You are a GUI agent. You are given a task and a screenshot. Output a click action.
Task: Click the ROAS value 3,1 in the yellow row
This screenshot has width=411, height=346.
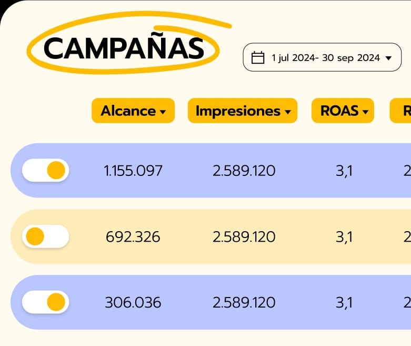point(344,237)
